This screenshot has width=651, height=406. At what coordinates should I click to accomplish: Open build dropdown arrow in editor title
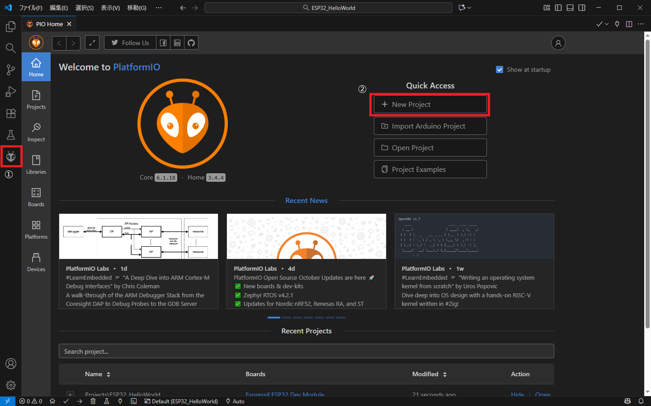(x=607, y=24)
